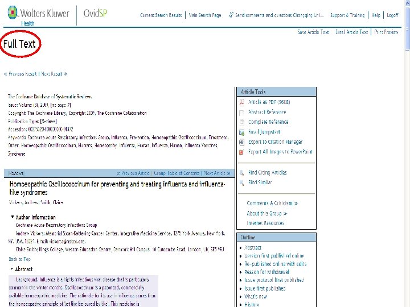Screen dimensions: 410x307
Task: Jump to Issue first published outline item
Action: [x=265, y=288]
